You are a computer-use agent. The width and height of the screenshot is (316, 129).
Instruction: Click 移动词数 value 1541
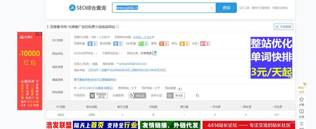91,115
